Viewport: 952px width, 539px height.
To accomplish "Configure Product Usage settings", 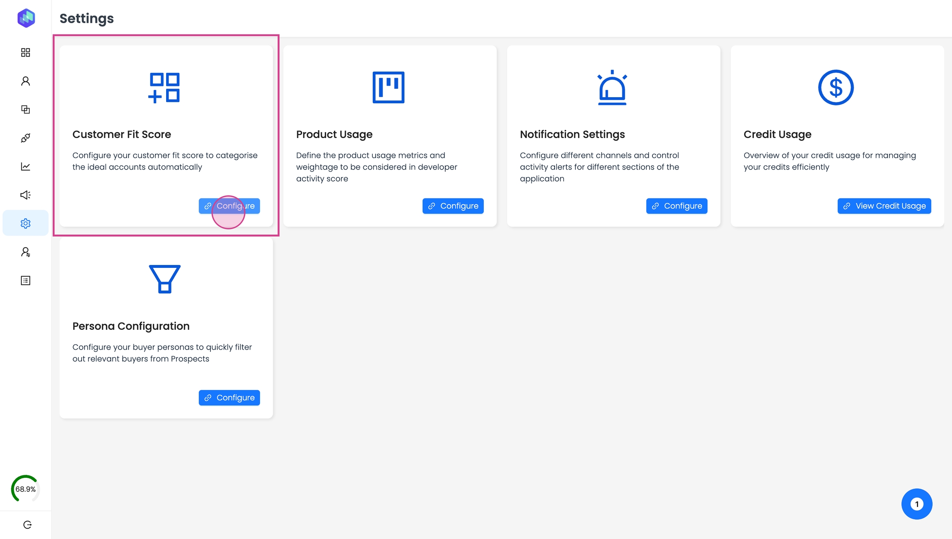I will click(453, 206).
